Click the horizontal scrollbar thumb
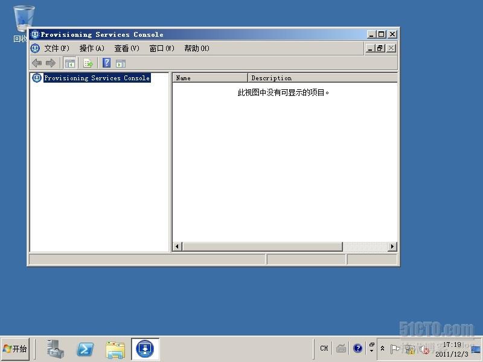The height and width of the screenshot is (362, 483). 262,247
